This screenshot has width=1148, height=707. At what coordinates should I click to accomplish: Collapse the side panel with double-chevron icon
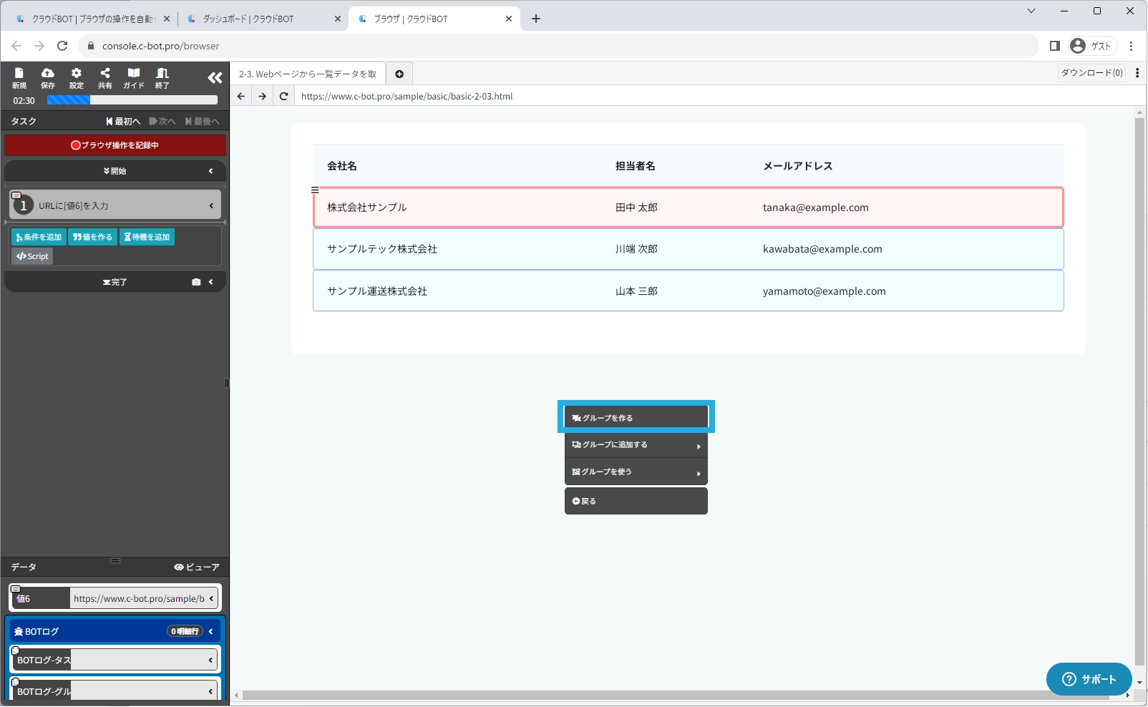215,78
